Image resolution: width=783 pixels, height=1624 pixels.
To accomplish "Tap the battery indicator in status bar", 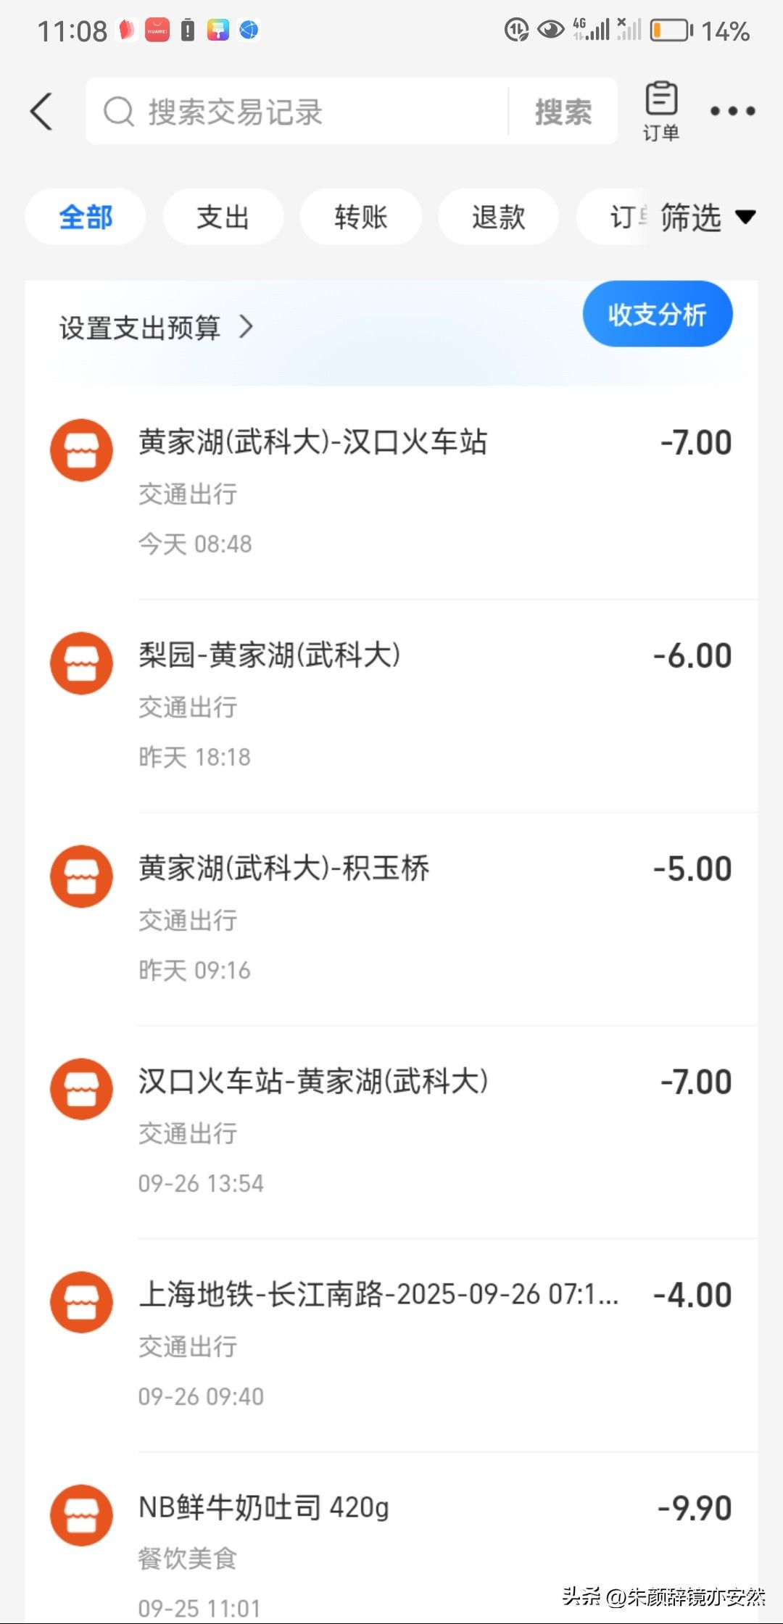I will pyautogui.click(x=671, y=30).
